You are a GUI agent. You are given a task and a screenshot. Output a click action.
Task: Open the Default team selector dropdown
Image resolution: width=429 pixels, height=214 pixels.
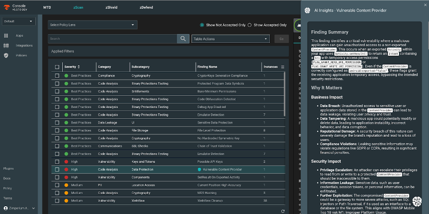[18, 21]
